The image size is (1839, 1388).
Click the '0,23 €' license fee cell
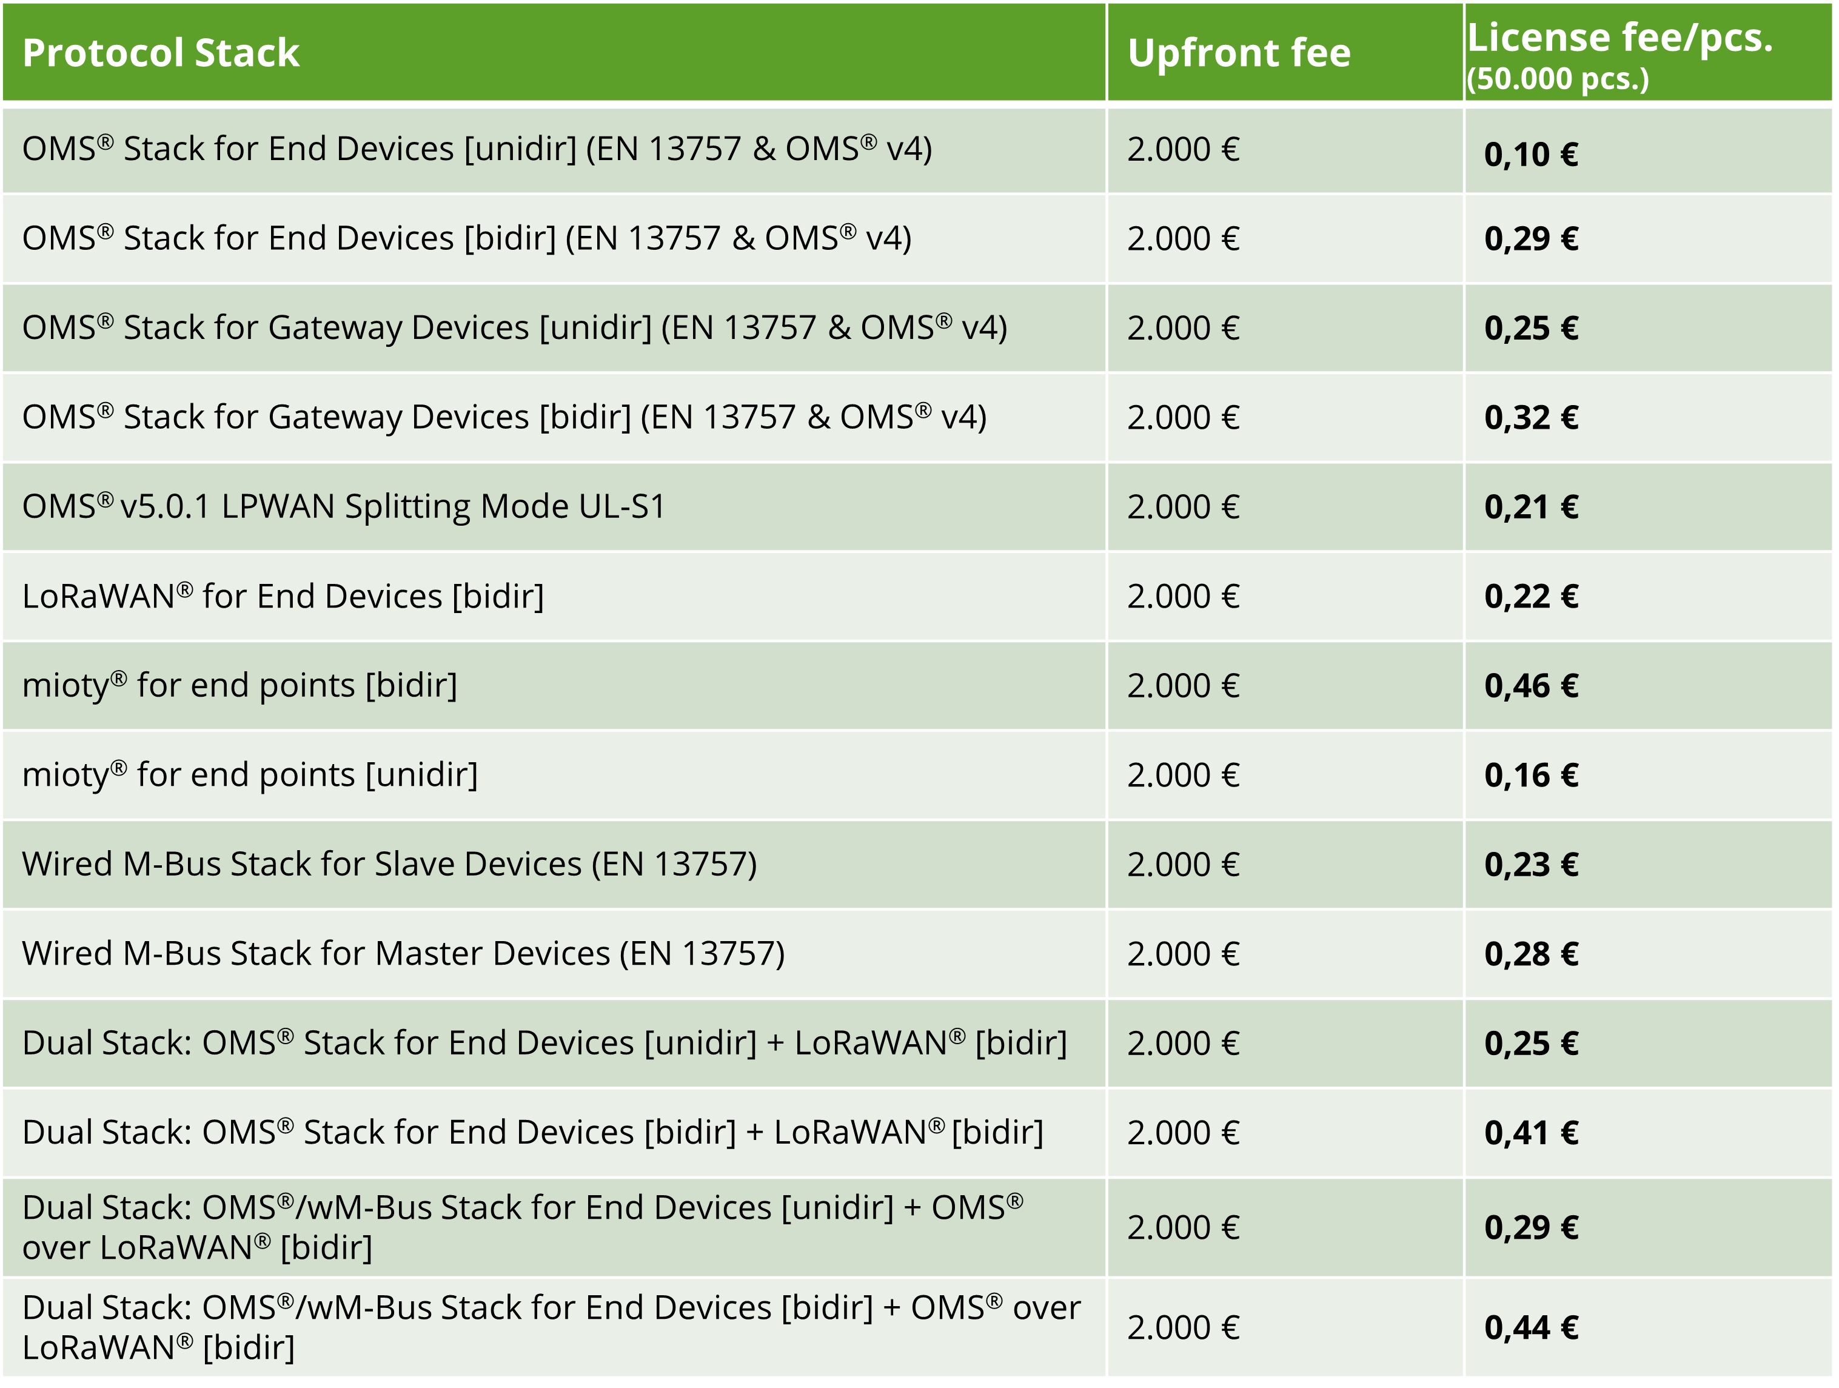click(1532, 865)
